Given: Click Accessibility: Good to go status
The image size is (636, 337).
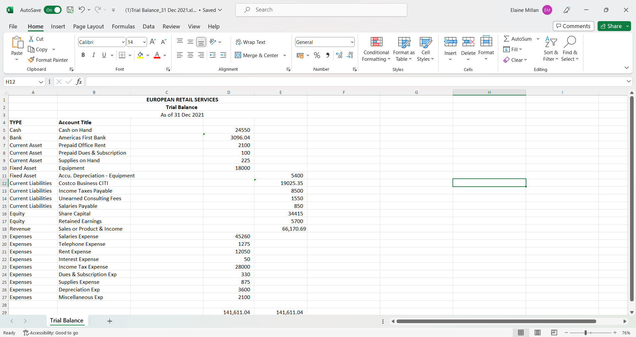Looking at the screenshot, I should pyautogui.click(x=51, y=333).
